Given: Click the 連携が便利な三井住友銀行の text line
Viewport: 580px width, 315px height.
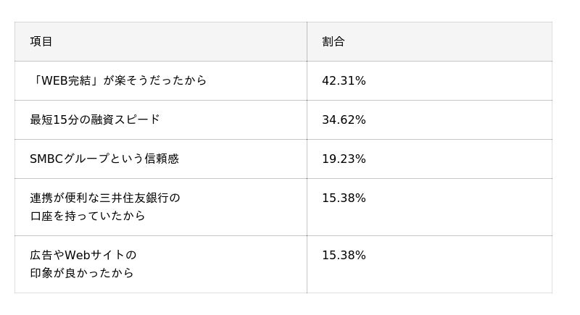Looking at the screenshot, I should click(x=105, y=198).
